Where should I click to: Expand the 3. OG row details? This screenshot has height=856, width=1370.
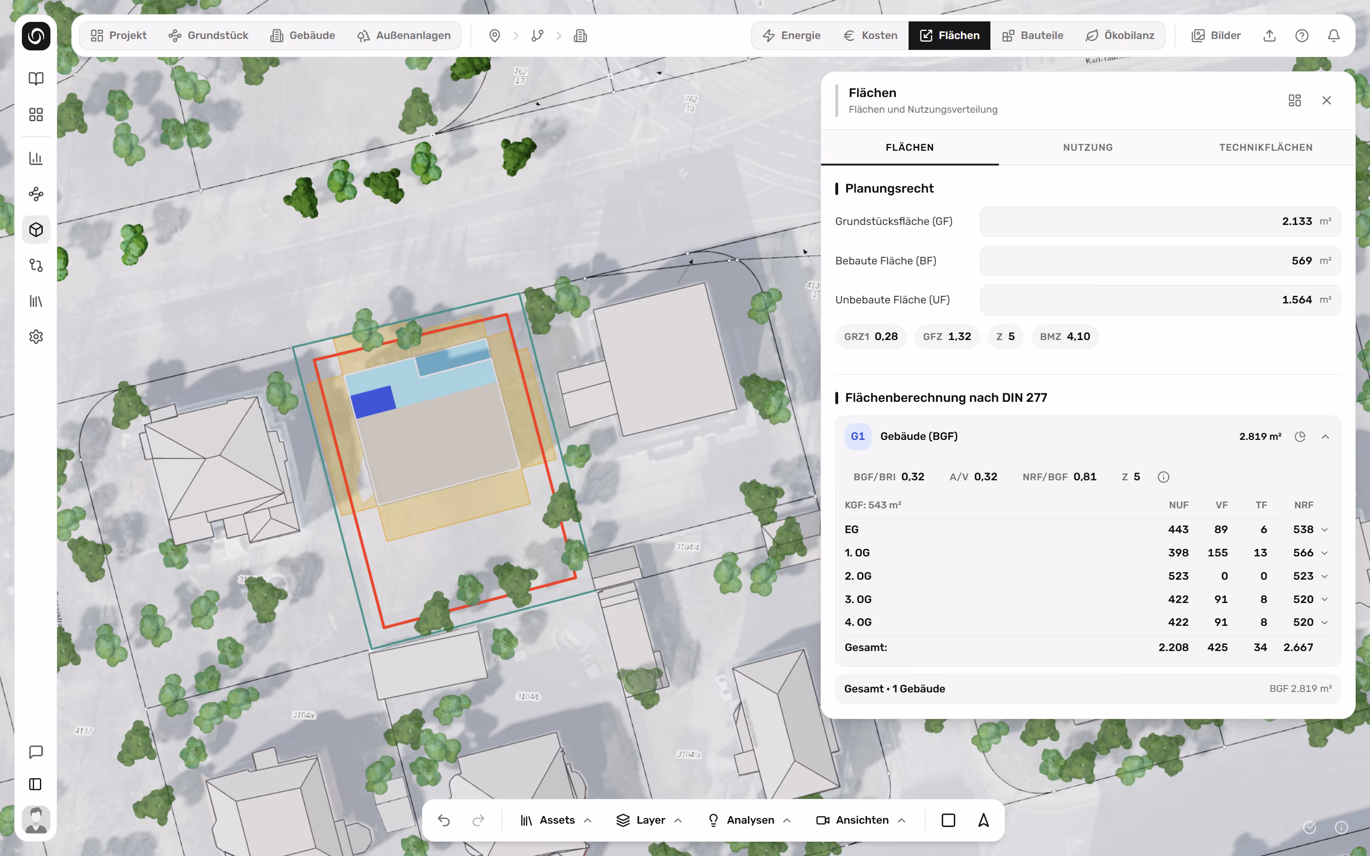tap(1325, 600)
